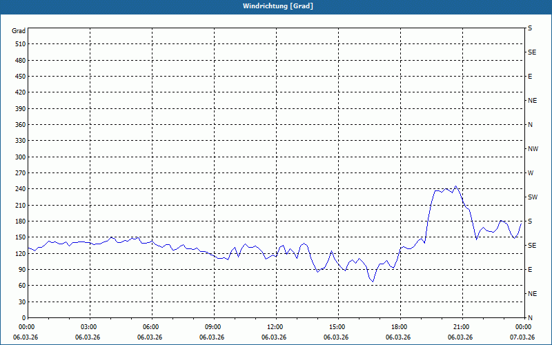Click the 'N' compass label on the 360 gridline
Screen dimensions: 552x345
tap(530, 125)
